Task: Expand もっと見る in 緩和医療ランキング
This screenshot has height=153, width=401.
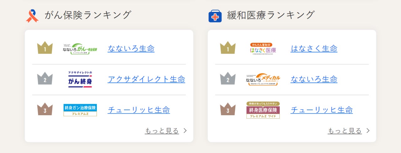Action: [x=349, y=131]
